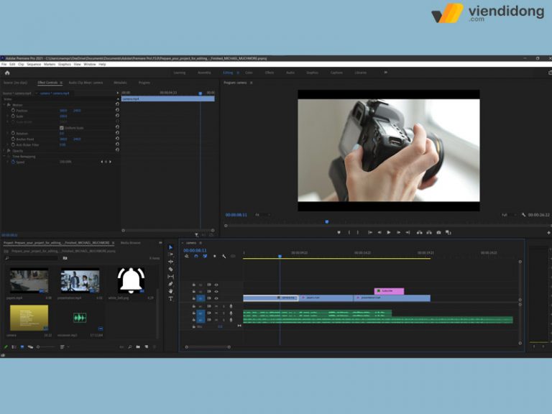Click the Extract button
The image size is (552, 414).
(x=429, y=232)
